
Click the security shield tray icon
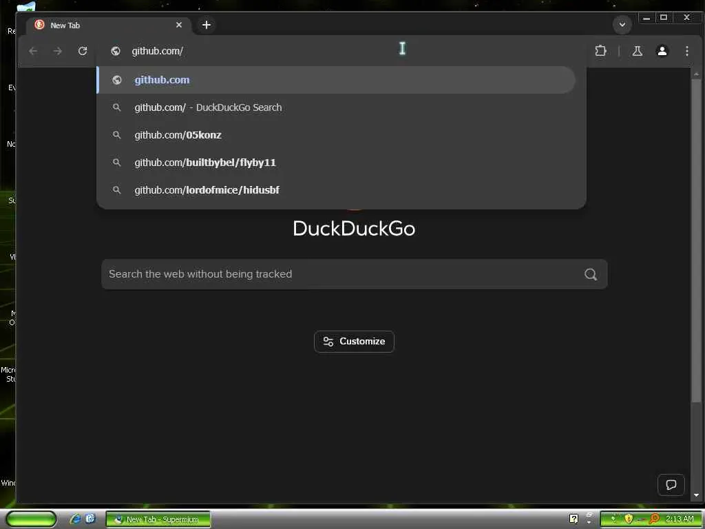pos(628,519)
